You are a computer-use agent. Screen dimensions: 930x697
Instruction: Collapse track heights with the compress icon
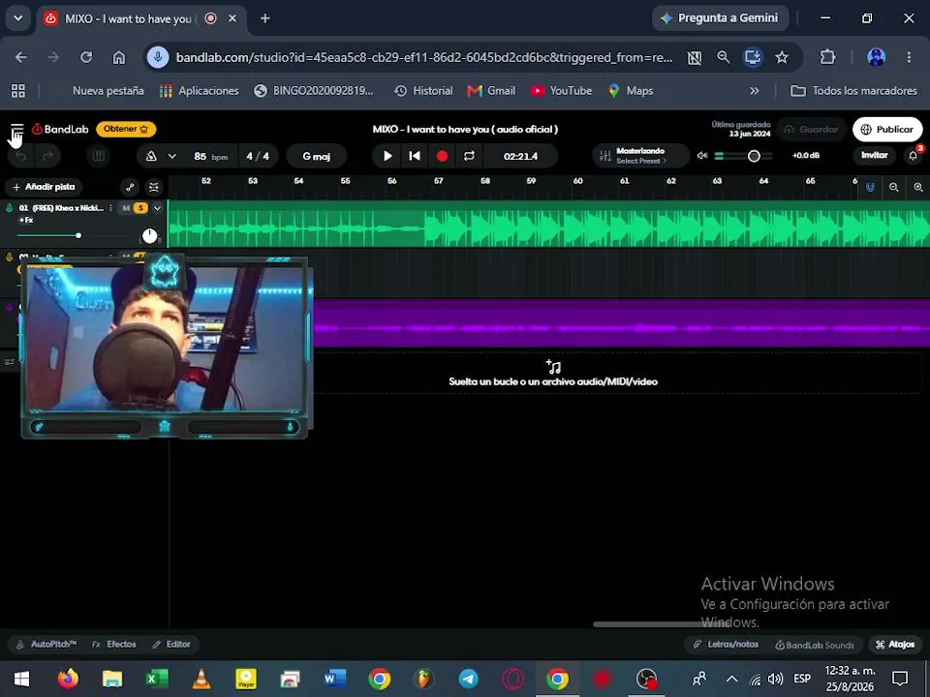click(154, 187)
